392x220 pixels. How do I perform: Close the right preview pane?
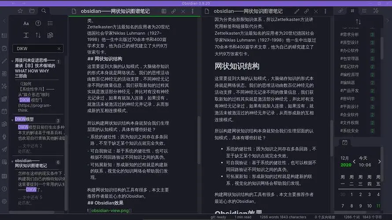point(316,11)
